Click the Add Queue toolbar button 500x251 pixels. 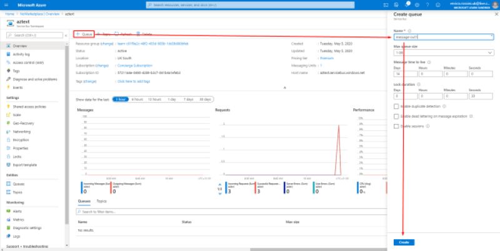(x=84, y=34)
